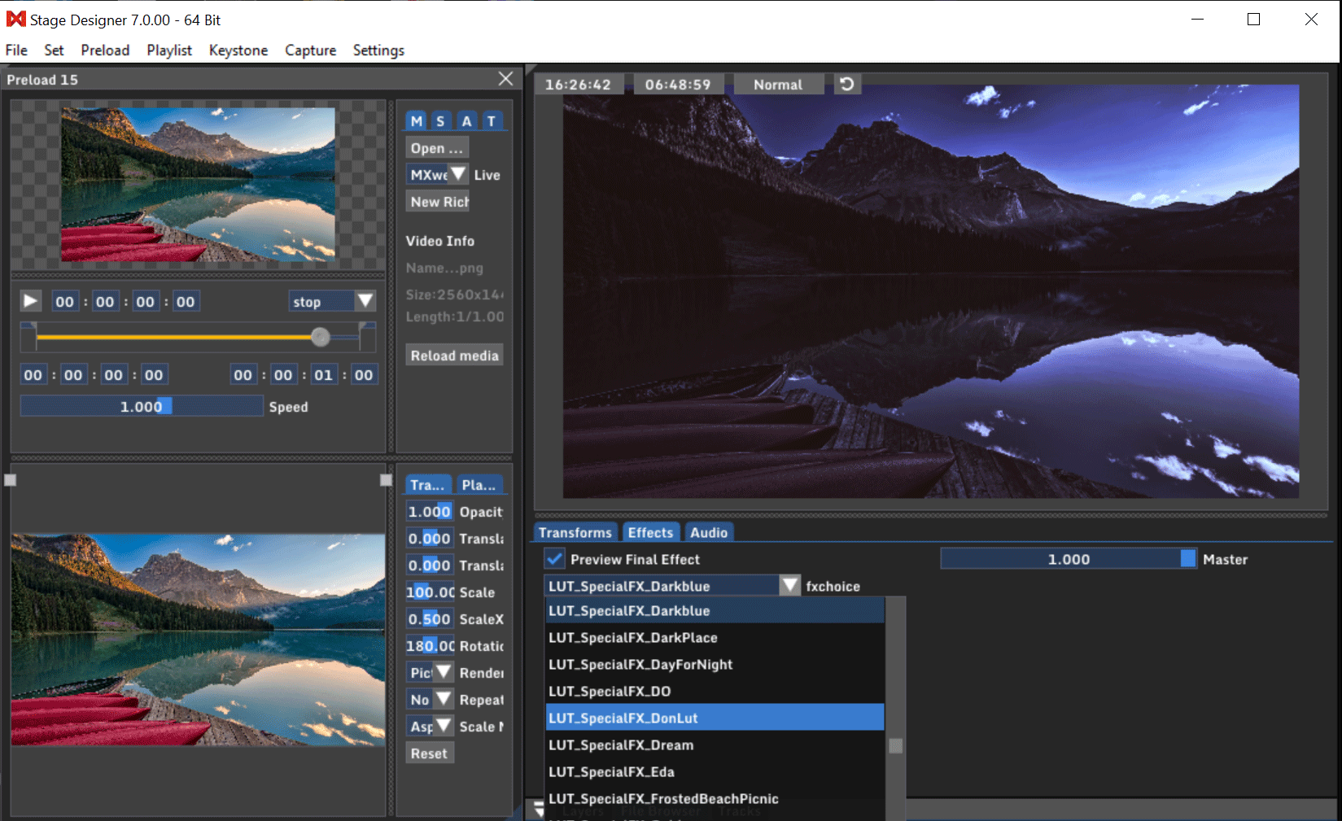Image resolution: width=1342 pixels, height=821 pixels.
Task: Toggle the M button in the preload panel
Action: coord(416,120)
